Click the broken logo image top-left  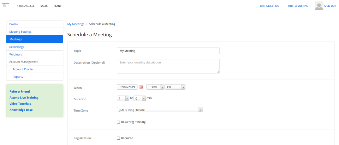[x=5, y=6]
